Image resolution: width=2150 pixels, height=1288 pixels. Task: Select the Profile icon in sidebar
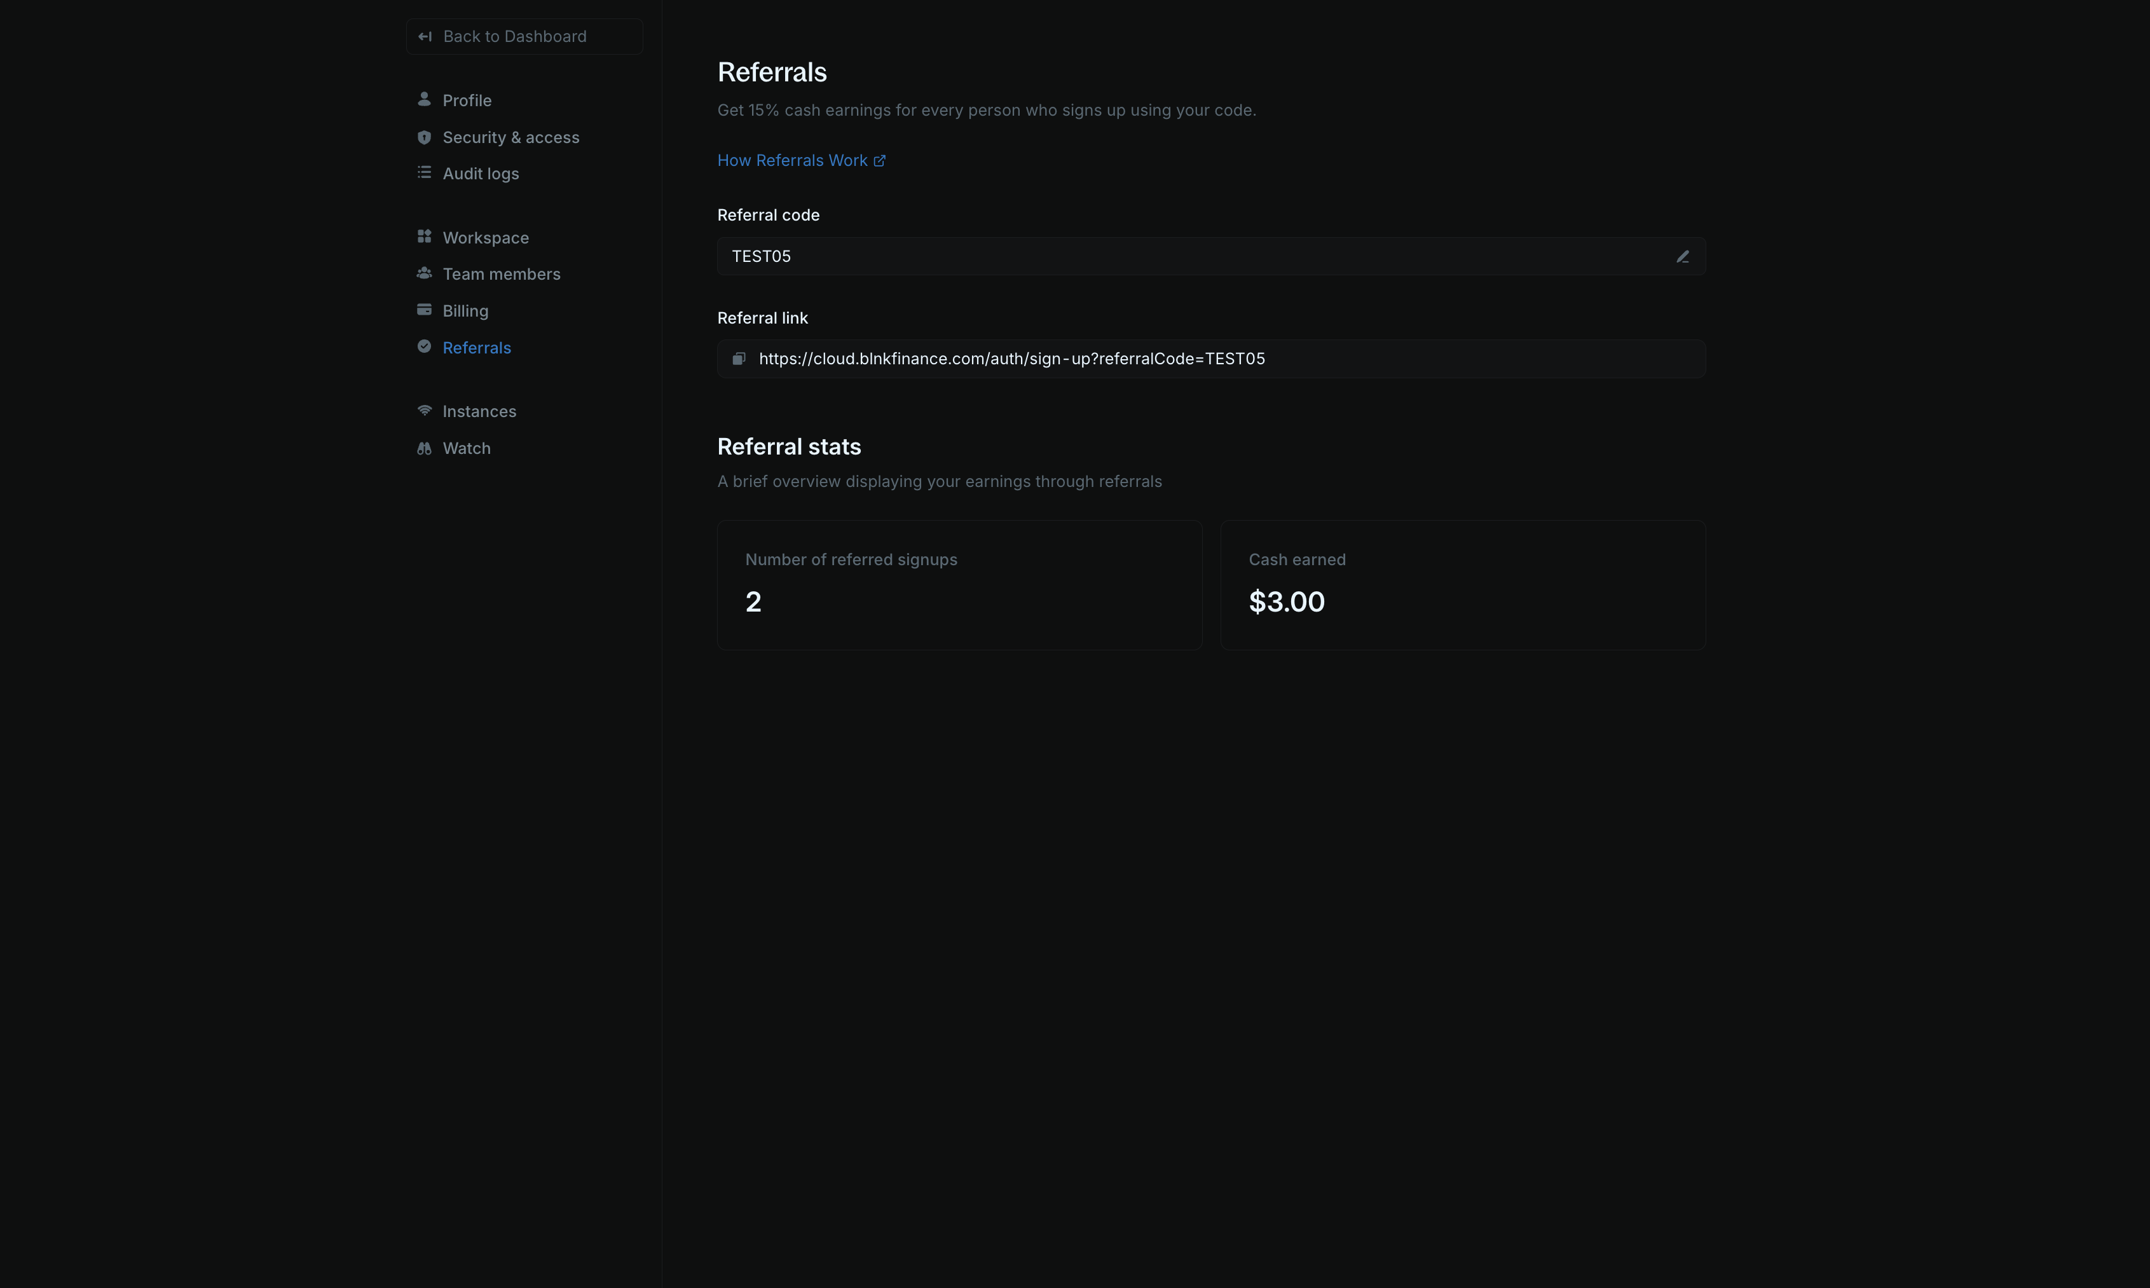coord(424,99)
